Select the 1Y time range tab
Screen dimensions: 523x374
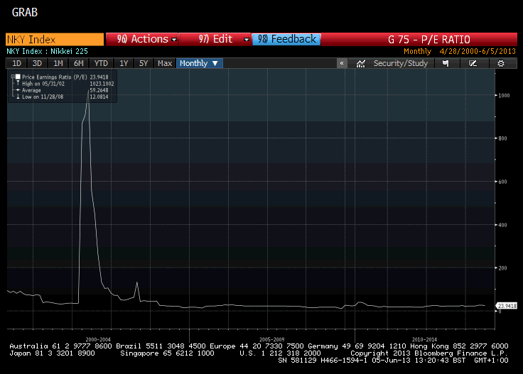124,63
